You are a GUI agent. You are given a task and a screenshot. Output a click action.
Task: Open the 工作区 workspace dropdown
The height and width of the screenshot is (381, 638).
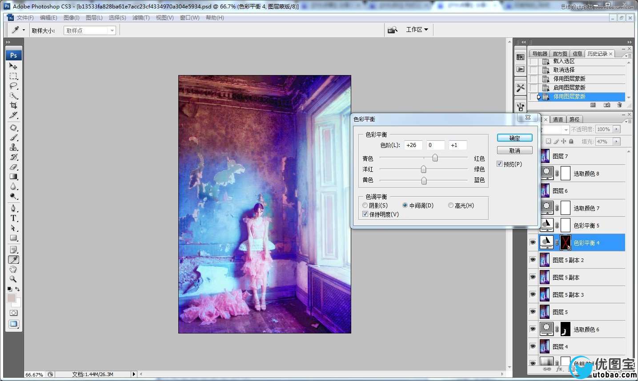click(417, 30)
